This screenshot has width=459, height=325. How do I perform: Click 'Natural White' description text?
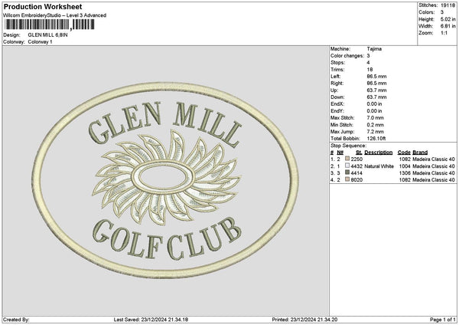(379, 166)
